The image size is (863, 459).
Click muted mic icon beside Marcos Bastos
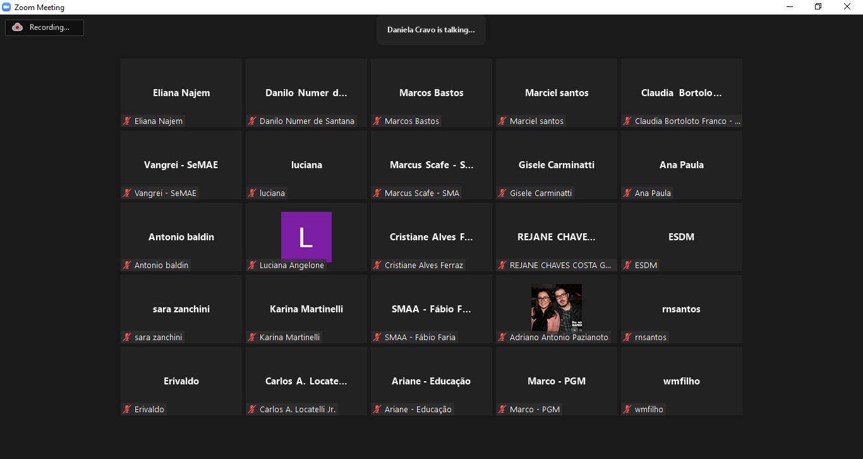tap(377, 121)
